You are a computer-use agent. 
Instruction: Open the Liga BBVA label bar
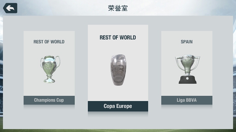click(187, 100)
